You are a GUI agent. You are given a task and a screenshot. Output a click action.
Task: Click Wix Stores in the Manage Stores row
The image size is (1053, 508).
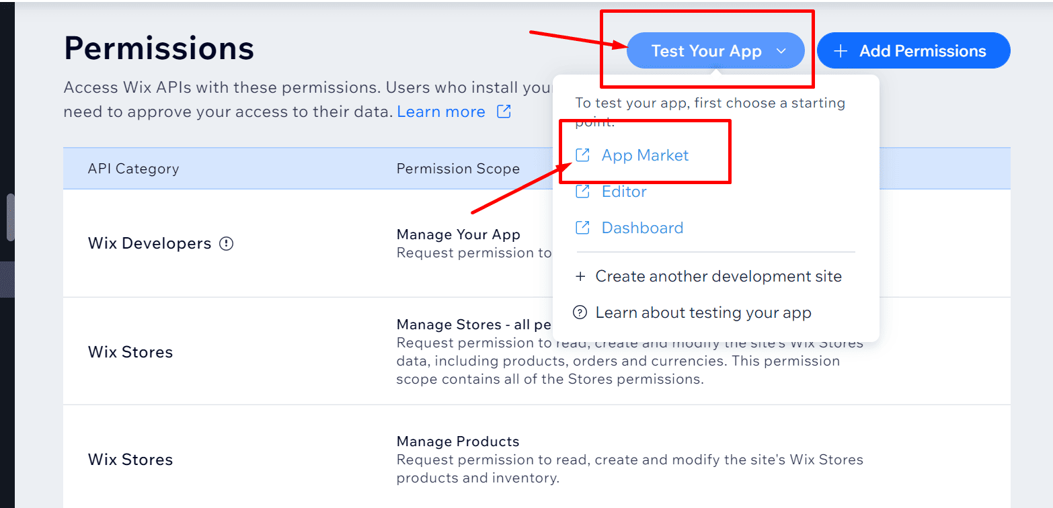click(x=130, y=352)
